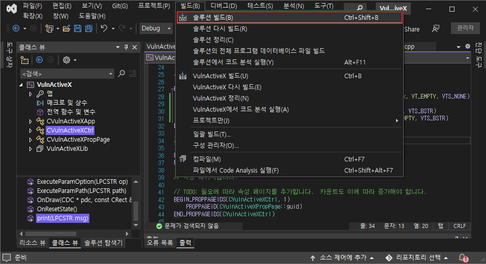This screenshot has width=486, height=264.
Task: Open the undo history dropdown arrow
Action: (113, 29)
